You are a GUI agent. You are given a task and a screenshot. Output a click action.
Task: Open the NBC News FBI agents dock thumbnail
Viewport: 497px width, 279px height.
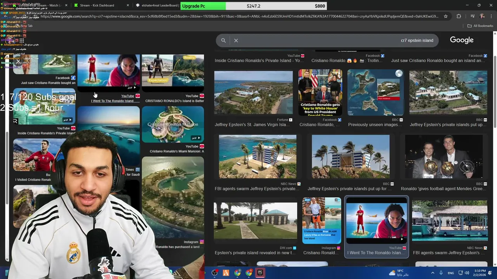450,220
